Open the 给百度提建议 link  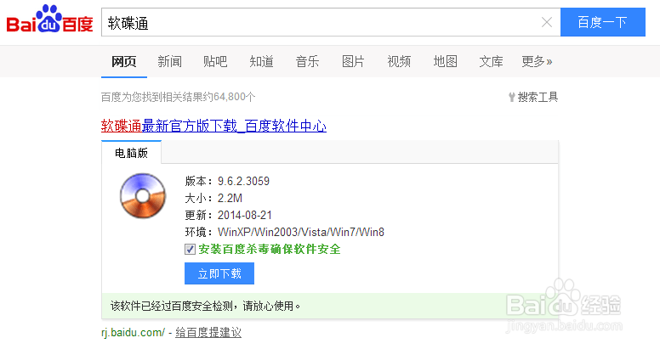point(208,333)
